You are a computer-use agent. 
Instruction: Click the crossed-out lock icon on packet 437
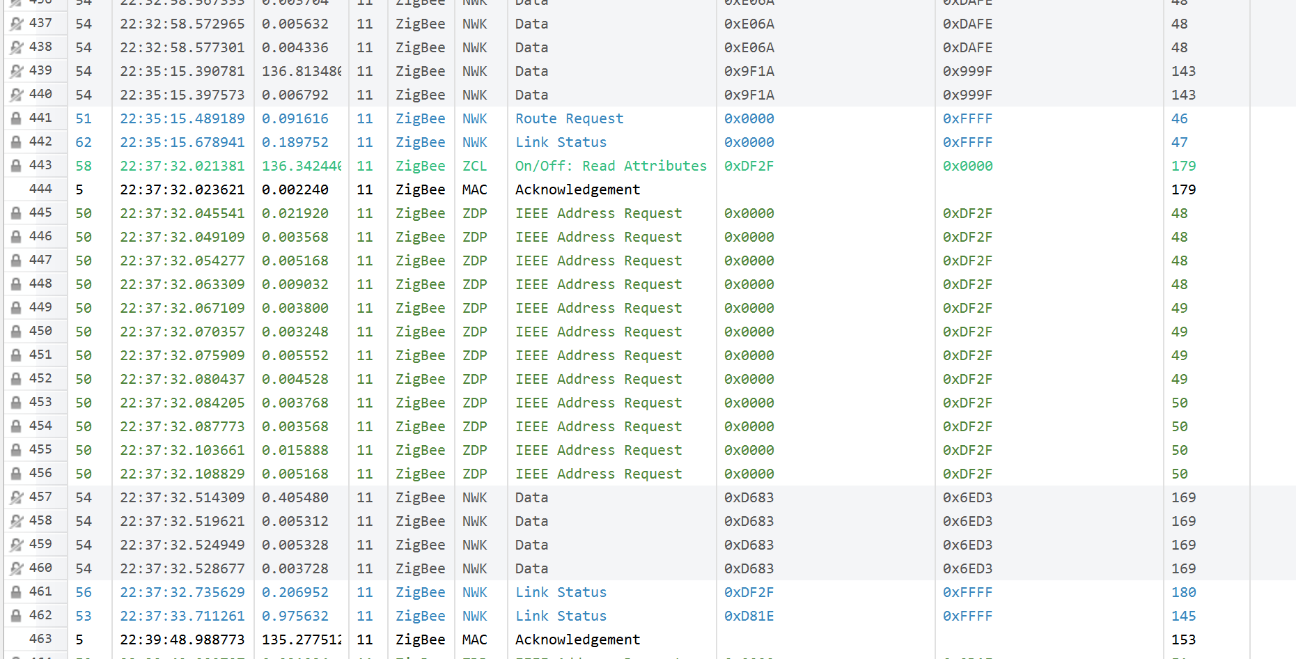point(16,24)
